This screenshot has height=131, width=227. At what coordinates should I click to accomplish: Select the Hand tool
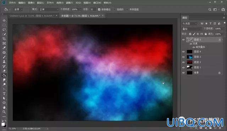click(4, 107)
